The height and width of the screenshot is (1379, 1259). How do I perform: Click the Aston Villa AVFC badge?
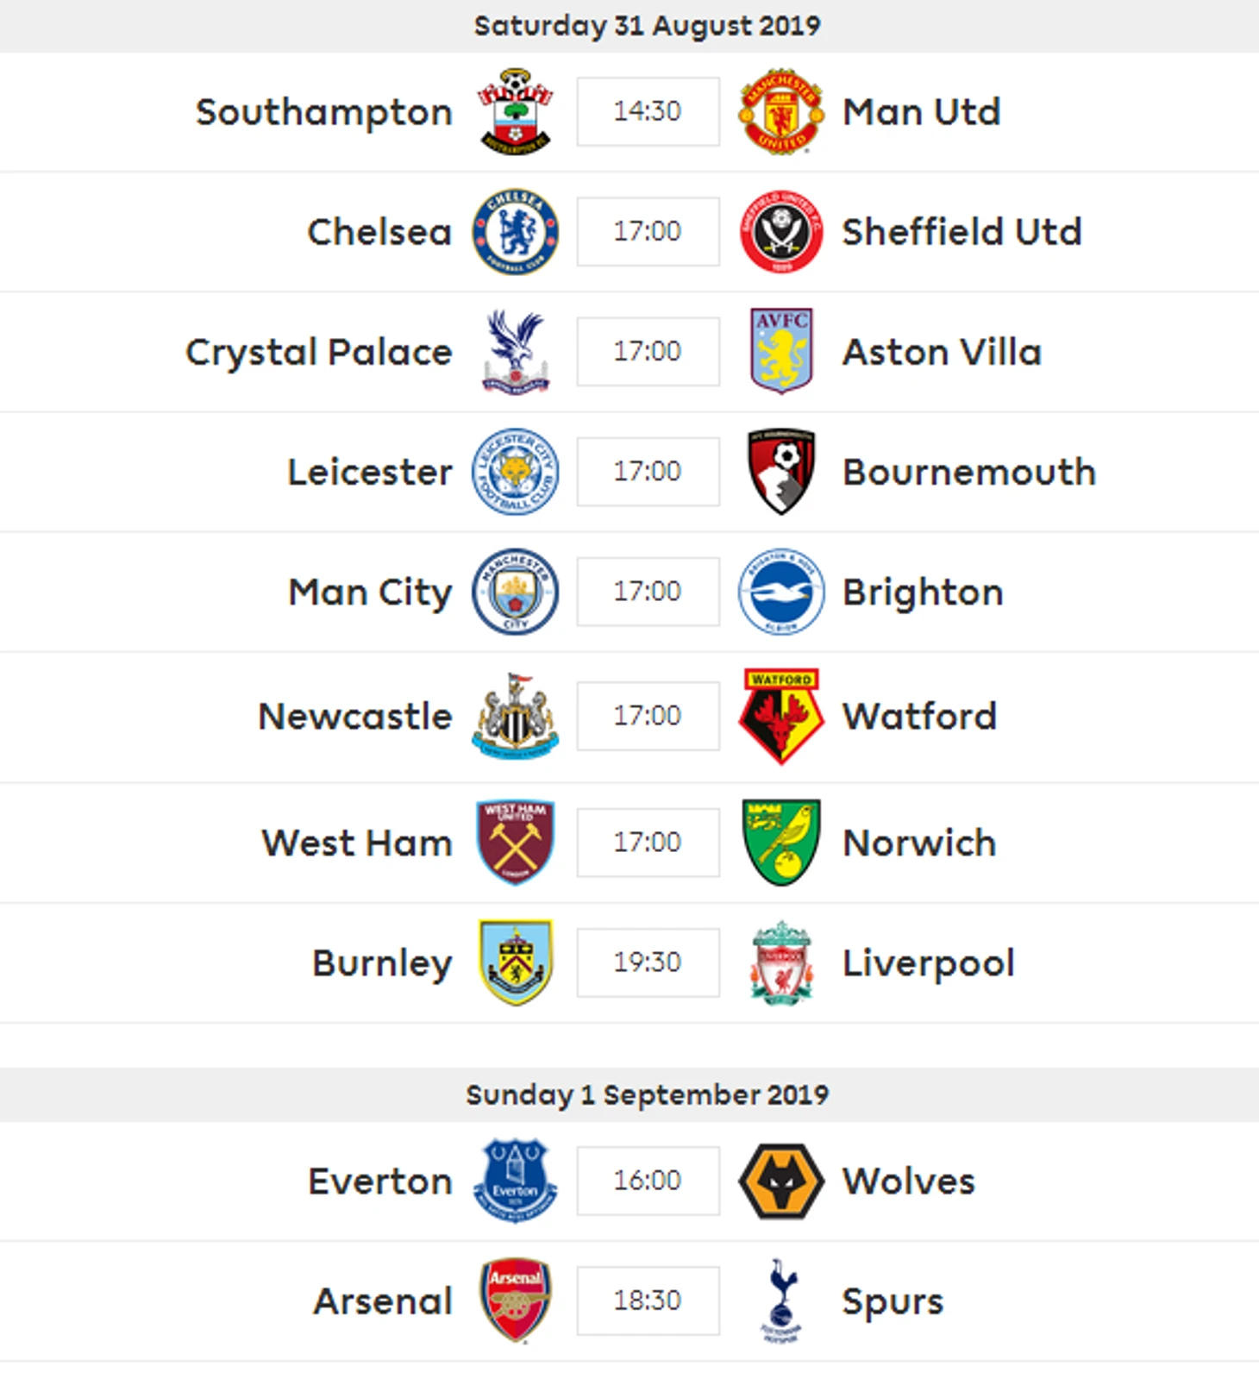(781, 352)
